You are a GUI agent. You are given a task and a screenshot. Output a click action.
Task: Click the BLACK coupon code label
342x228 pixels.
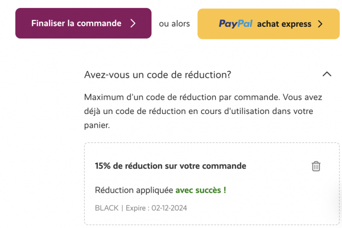pyautogui.click(x=107, y=208)
